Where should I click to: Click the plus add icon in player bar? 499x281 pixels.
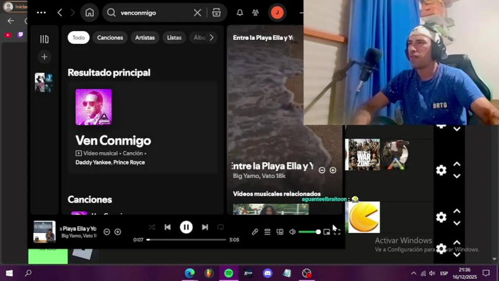point(118,232)
